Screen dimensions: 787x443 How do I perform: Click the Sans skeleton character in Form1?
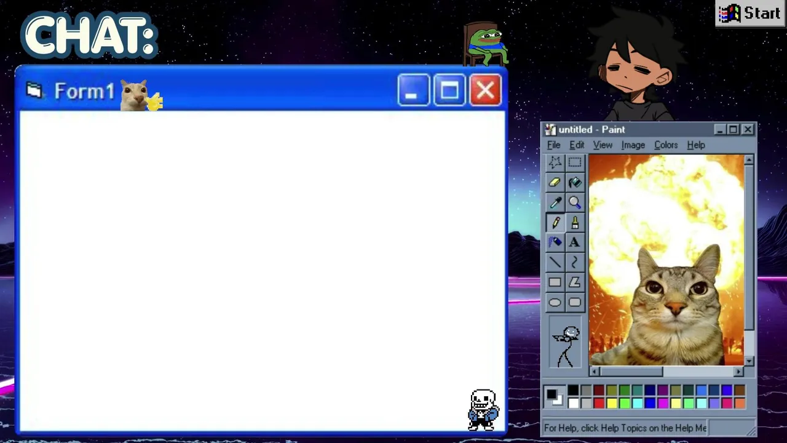pyautogui.click(x=483, y=409)
